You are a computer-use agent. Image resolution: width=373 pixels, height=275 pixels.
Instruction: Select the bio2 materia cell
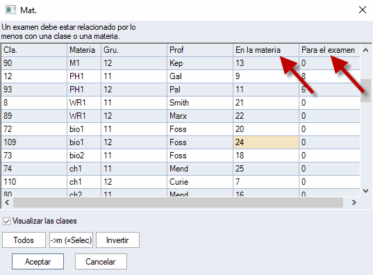(x=84, y=156)
